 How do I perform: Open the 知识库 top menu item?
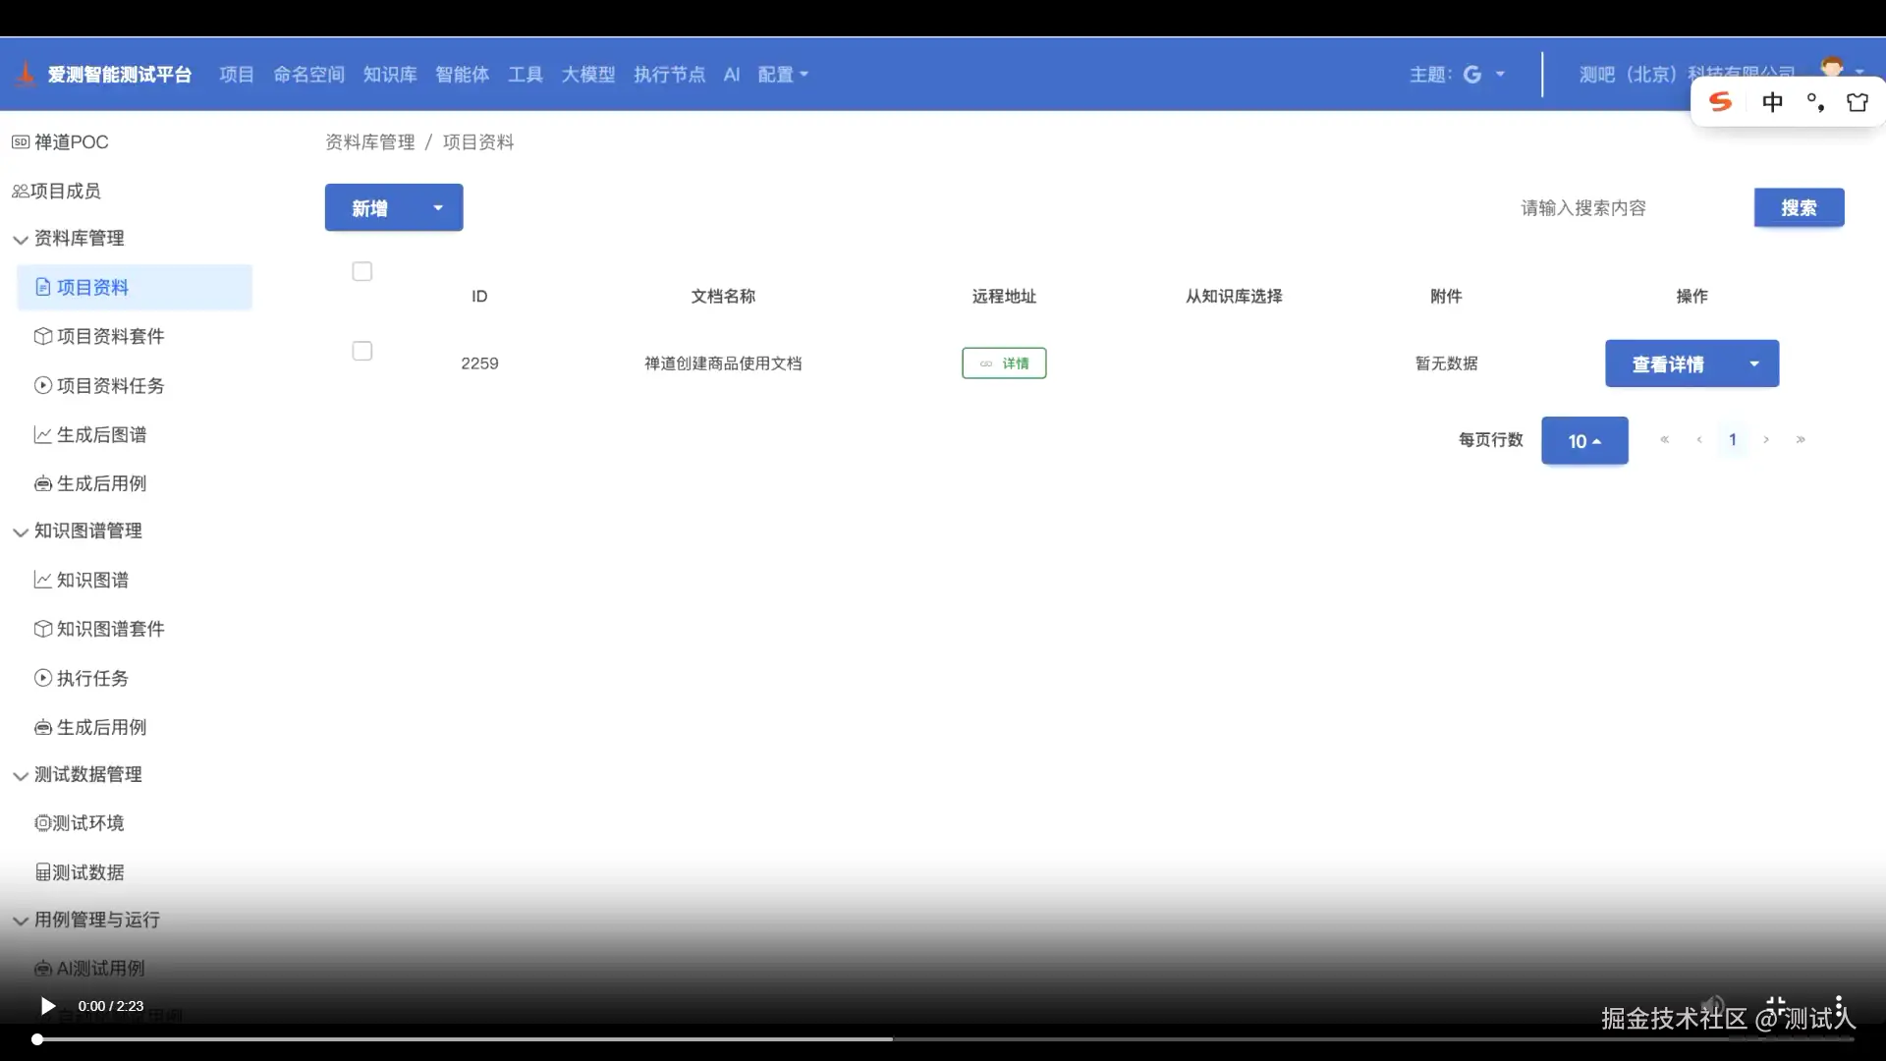click(390, 75)
